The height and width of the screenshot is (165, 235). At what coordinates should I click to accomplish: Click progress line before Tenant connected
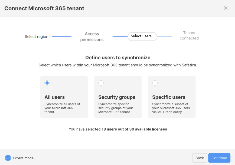[165, 37]
